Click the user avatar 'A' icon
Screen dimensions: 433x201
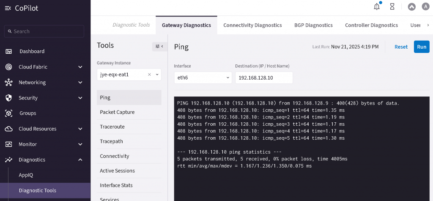tap(425, 6)
